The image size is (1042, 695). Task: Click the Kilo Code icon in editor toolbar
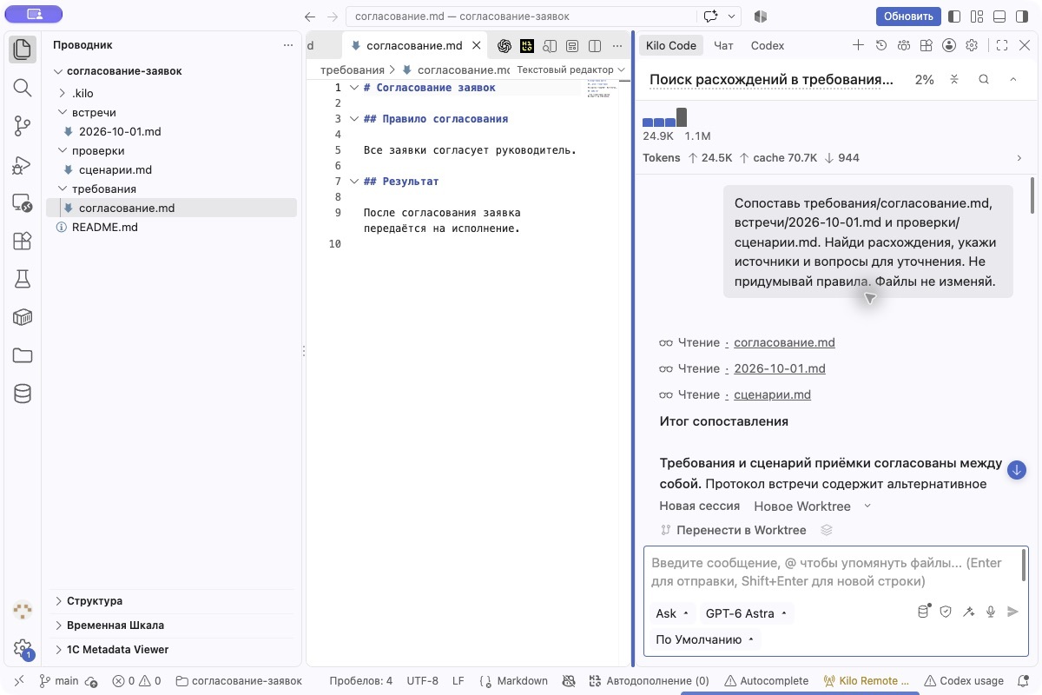(x=527, y=46)
